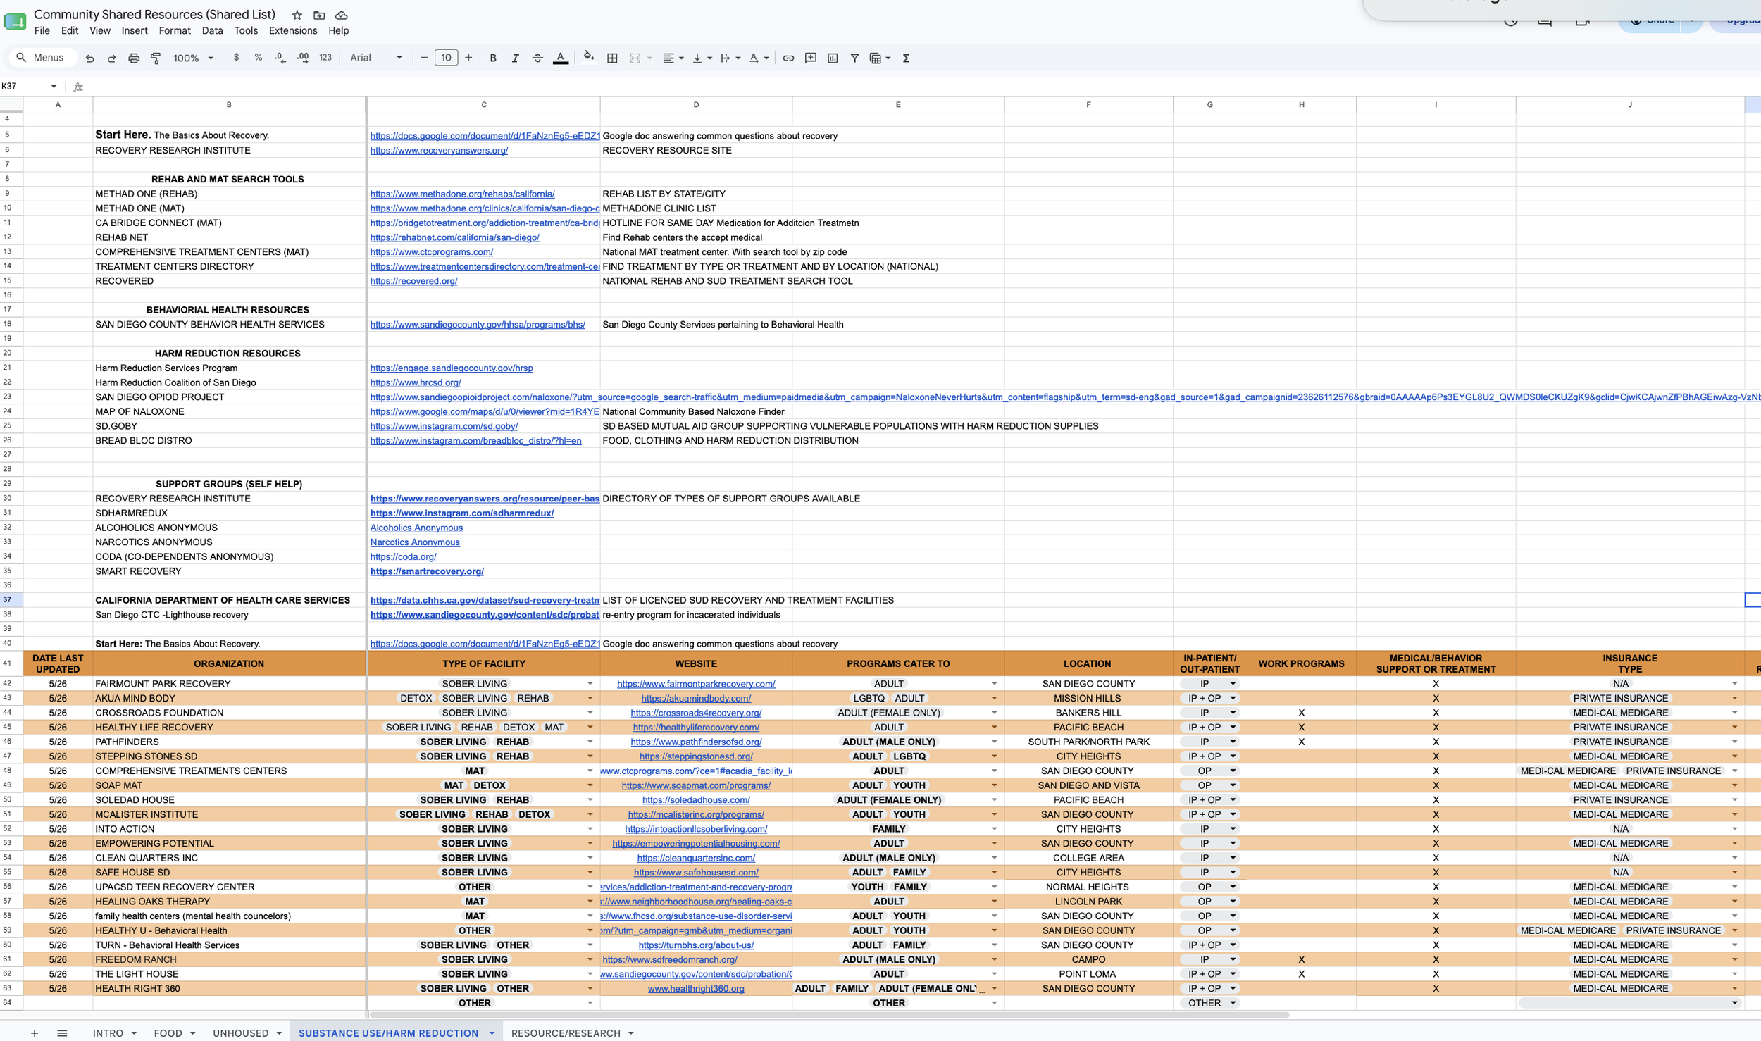This screenshot has height=1041, width=1761.
Task: Open the fill color picker
Action: tap(588, 57)
